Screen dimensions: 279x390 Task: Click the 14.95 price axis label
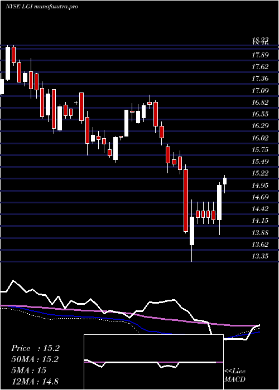[260, 186]
